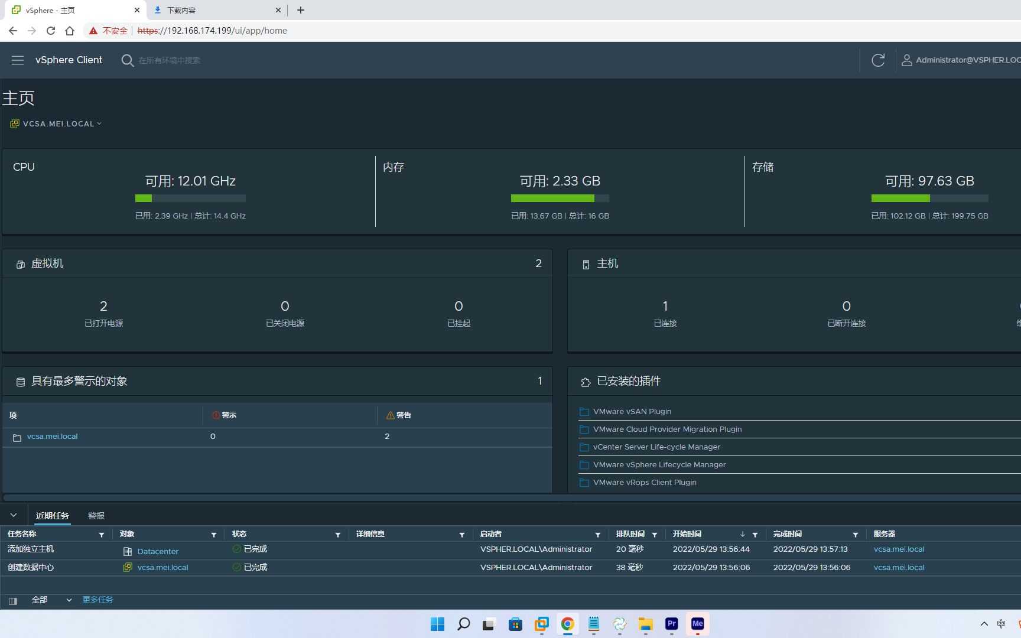Go to browser home page
This screenshot has height=638, width=1021.
point(70,31)
